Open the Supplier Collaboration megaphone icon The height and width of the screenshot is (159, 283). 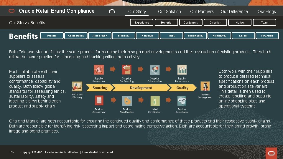click(155, 70)
